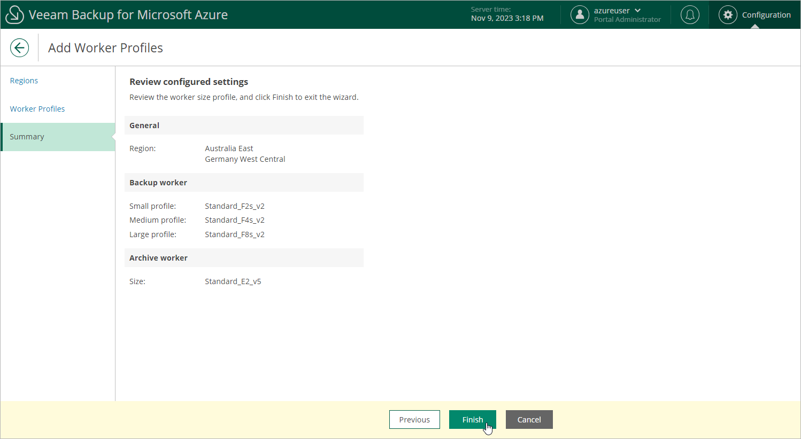Click the Veeam logo icon
The width and height of the screenshot is (801, 439).
(x=14, y=15)
